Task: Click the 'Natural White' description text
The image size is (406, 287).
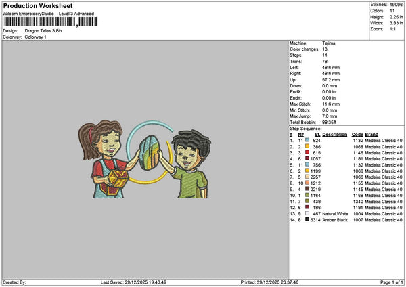Action: 335,213
